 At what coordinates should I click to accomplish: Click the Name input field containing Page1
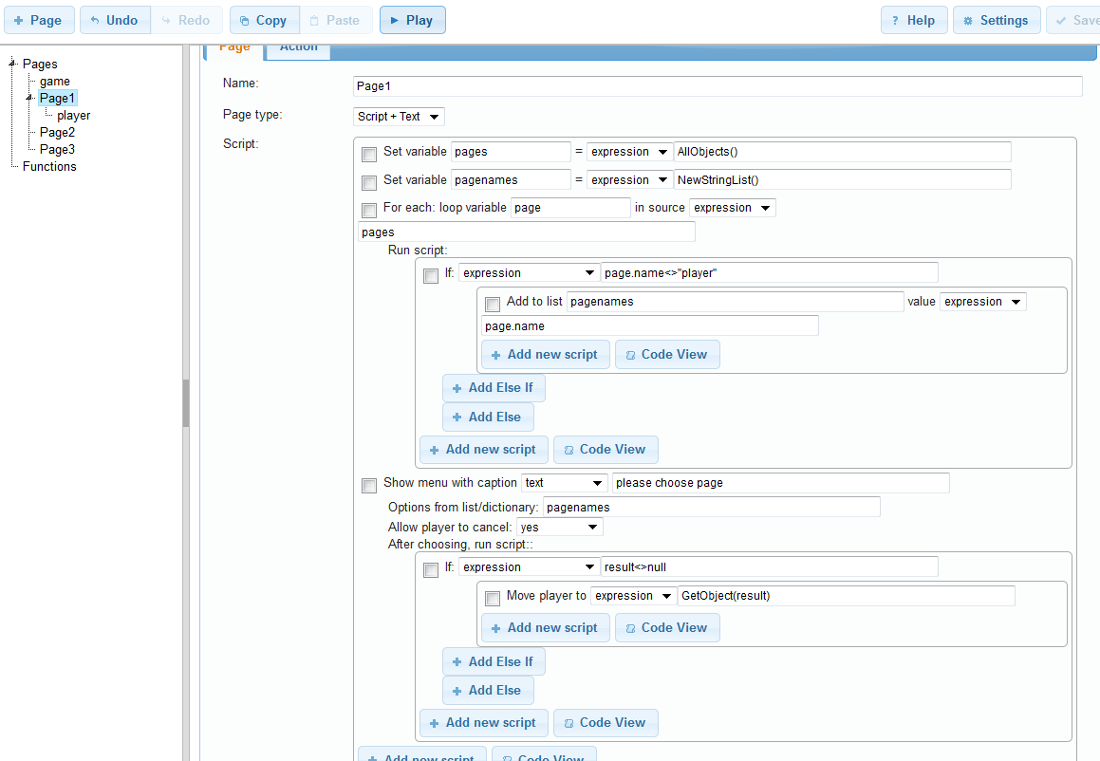[716, 86]
